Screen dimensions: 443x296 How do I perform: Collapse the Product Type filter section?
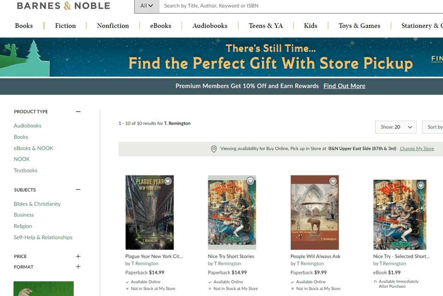tap(78, 112)
